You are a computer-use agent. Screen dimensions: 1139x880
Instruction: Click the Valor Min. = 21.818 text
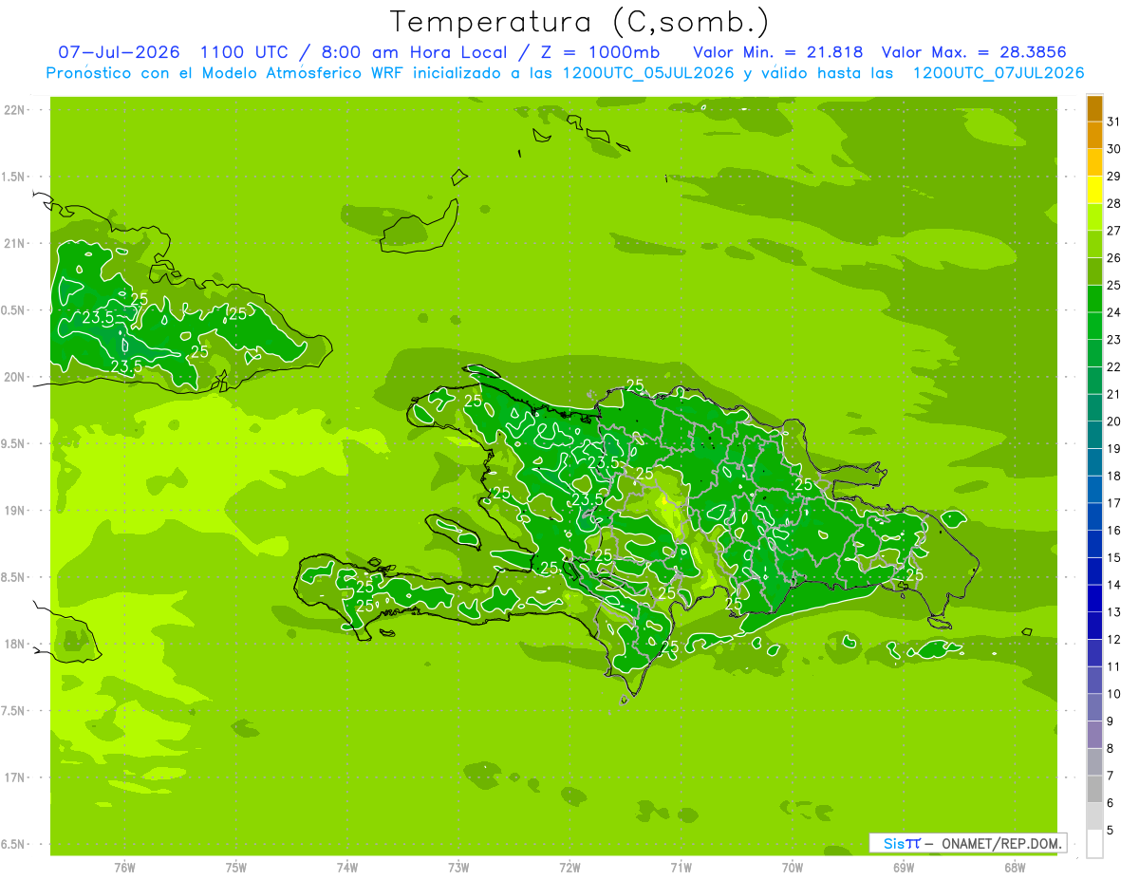(x=778, y=52)
